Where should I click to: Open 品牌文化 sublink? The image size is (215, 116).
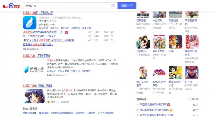pyautogui.click(x=75, y=71)
